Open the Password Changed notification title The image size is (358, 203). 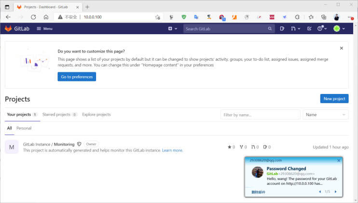pyautogui.click(x=286, y=169)
